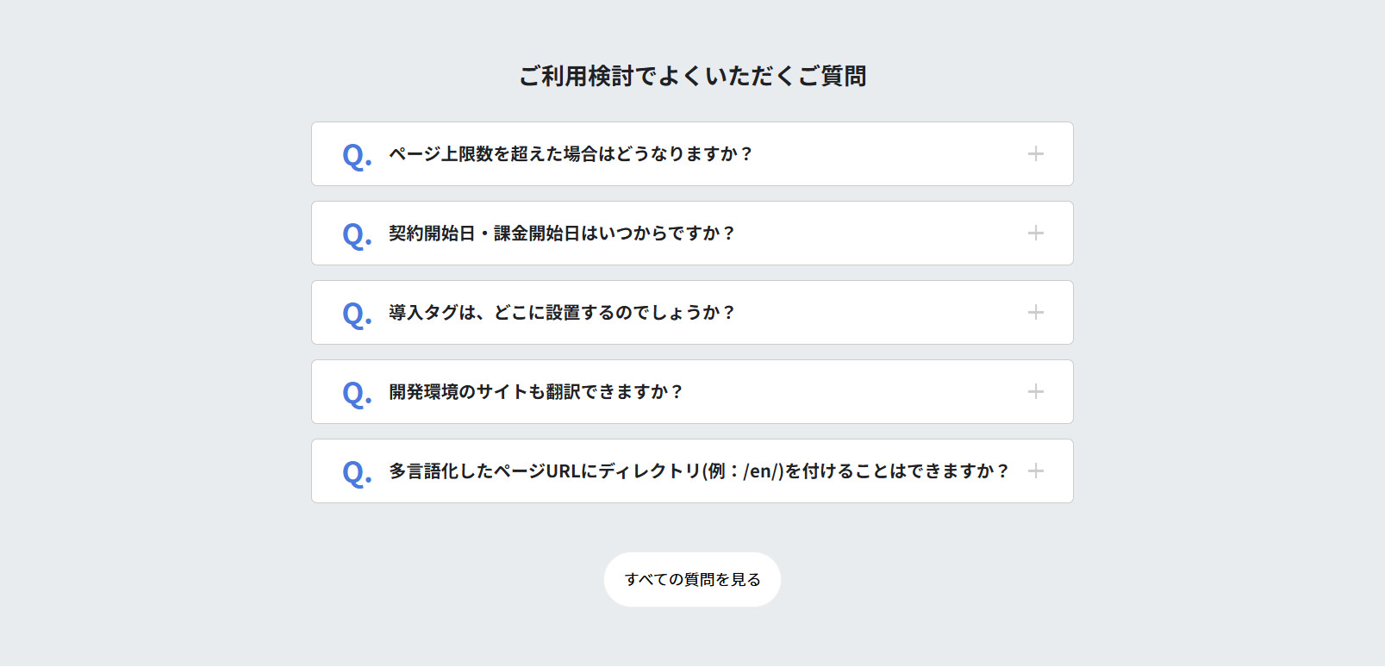
Task: Click the plus icon on the development site question
Action: coord(1035,391)
